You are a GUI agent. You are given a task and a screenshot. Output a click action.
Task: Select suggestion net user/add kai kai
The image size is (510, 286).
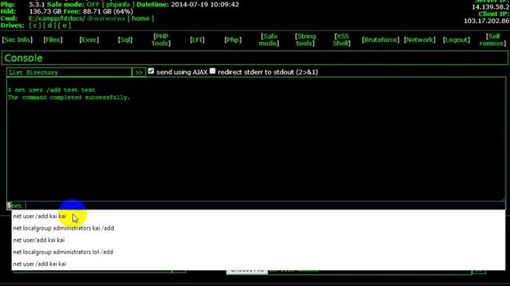tap(39, 240)
